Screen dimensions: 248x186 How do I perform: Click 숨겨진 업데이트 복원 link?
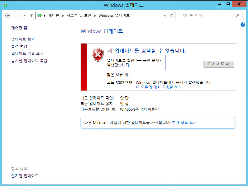29,61
